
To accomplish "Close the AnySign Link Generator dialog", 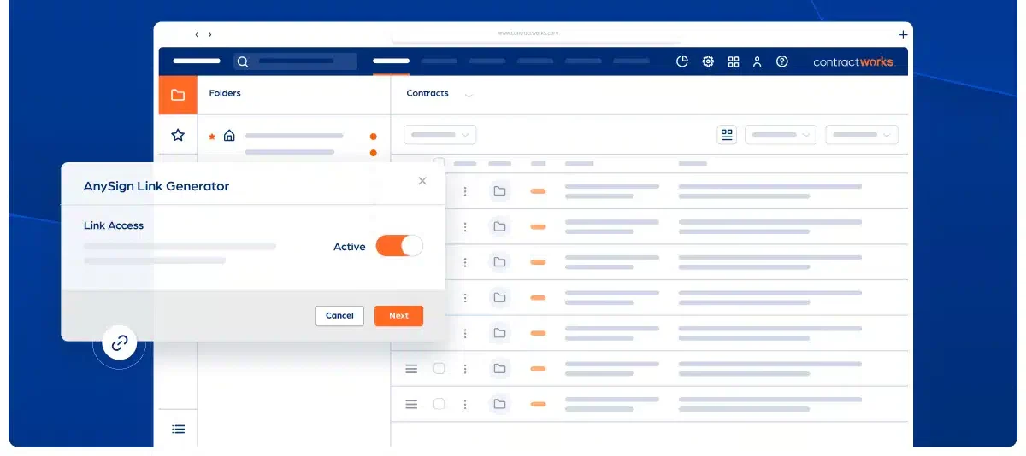I will [x=422, y=181].
